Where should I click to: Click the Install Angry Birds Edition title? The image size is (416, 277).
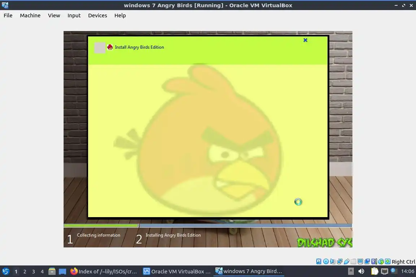tap(139, 47)
